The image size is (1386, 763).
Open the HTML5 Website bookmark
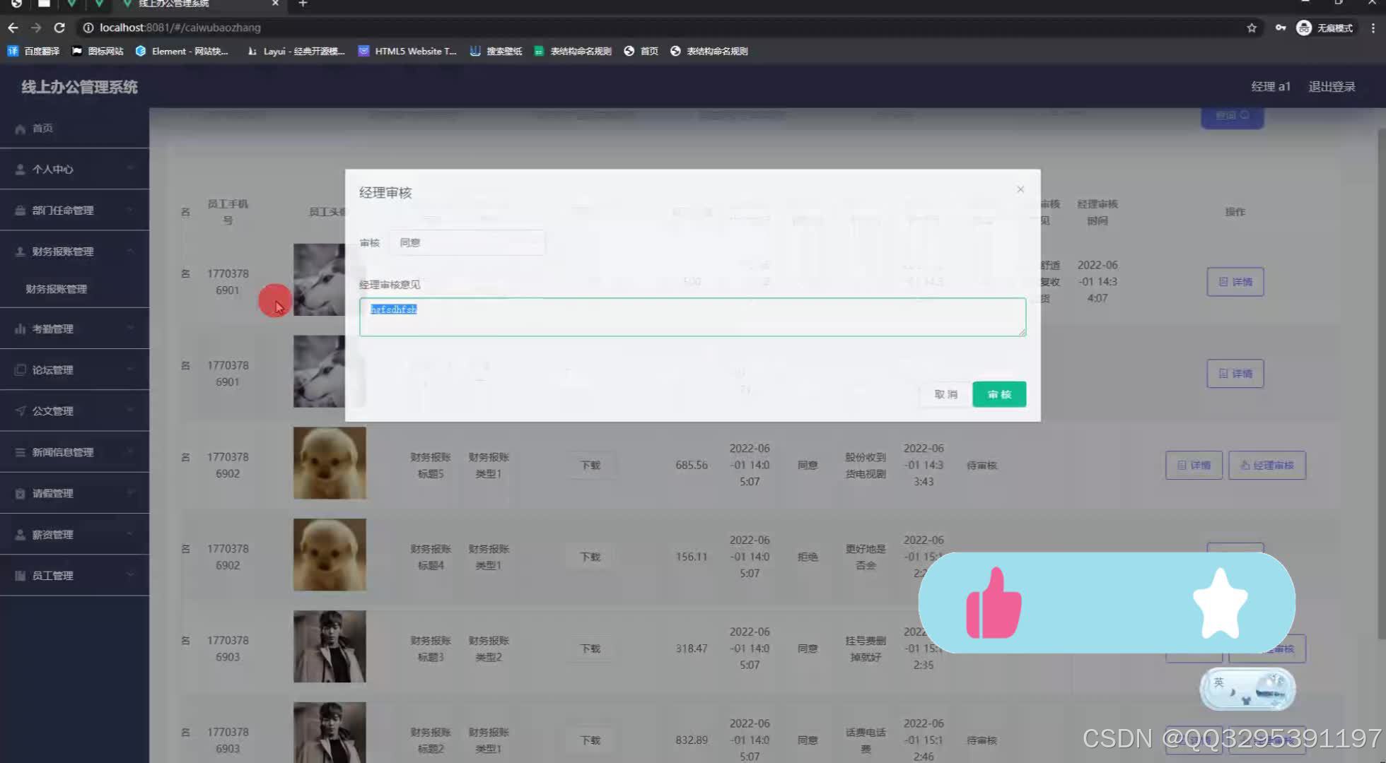click(x=407, y=51)
